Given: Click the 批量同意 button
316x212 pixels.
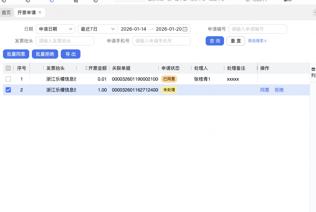Looking at the screenshot, I should tap(16, 54).
